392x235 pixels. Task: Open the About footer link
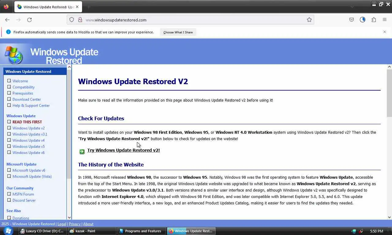(88, 224)
